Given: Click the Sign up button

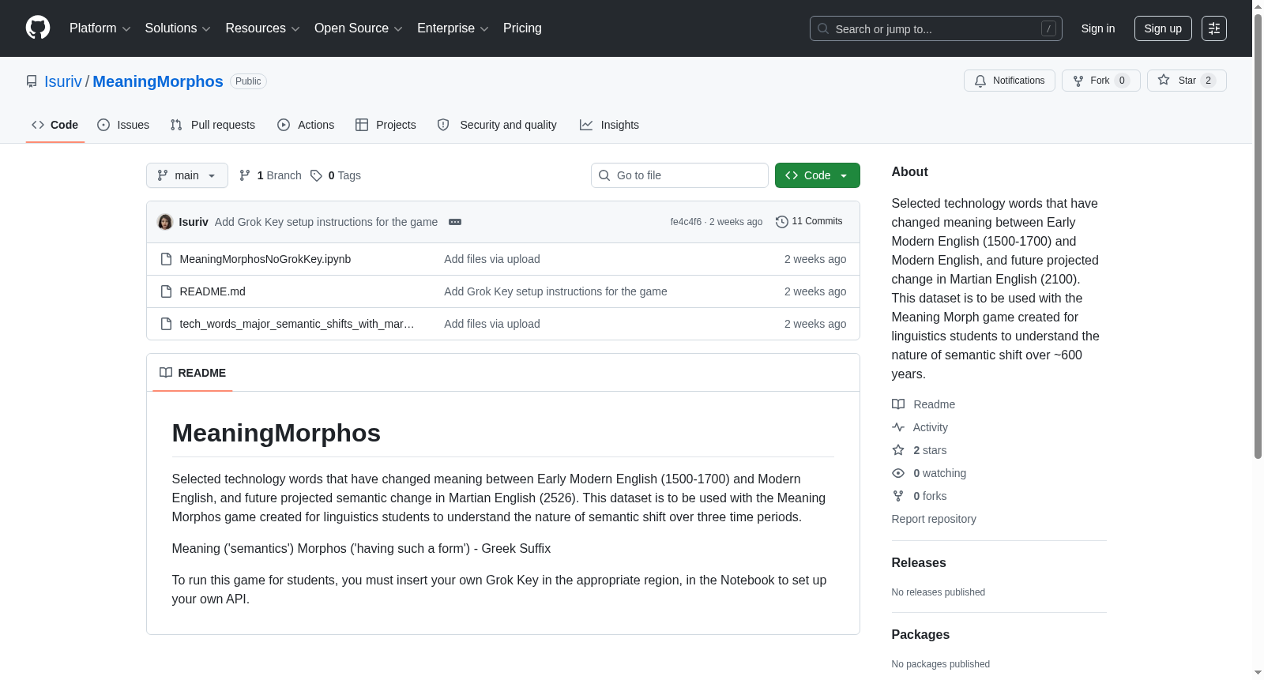Looking at the screenshot, I should (1163, 28).
